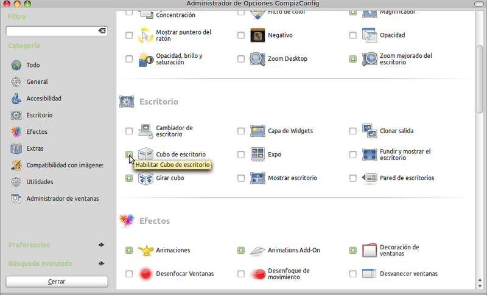Select the Accesibilidad category
This screenshot has height=295, width=487.
point(43,98)
